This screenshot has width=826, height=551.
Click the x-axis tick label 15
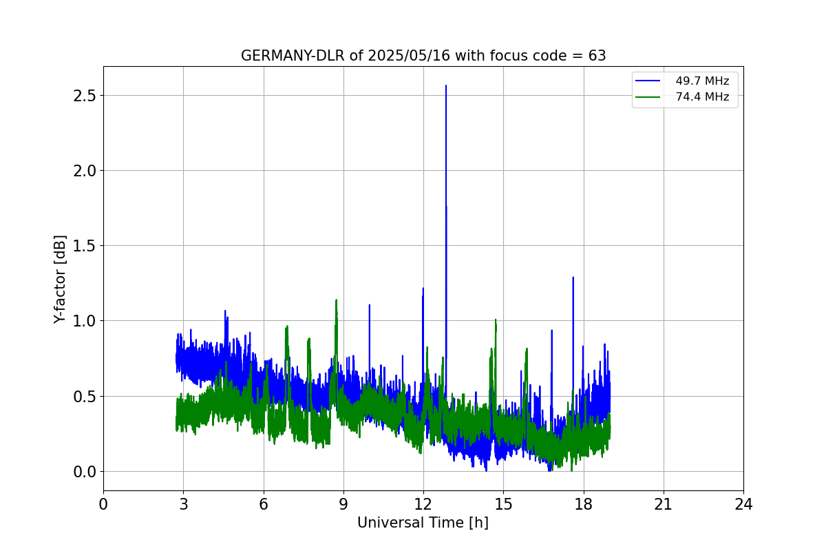click(503, 505)
